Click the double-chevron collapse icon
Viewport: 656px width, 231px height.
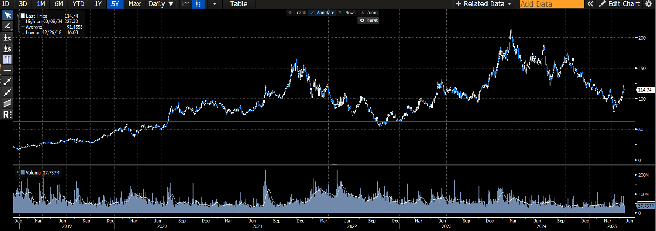click(590, 4)
